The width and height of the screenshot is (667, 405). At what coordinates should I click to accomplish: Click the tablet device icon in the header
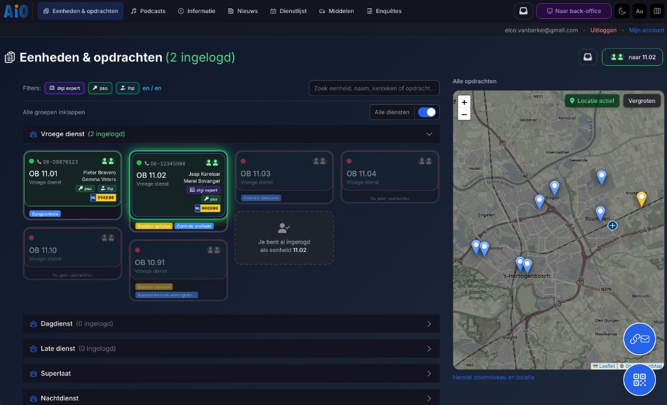click(524, 10)
